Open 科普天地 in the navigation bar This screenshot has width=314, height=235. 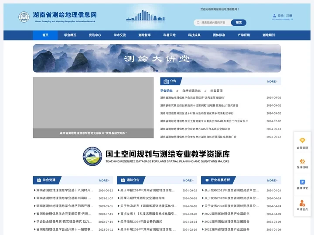[x=169, y=35]
